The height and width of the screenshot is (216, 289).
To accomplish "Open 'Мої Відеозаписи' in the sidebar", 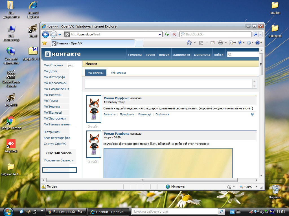I will (56, 83).
